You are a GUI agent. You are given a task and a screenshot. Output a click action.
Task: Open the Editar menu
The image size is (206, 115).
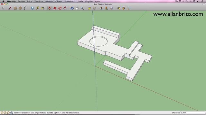(x=29, y=1)
